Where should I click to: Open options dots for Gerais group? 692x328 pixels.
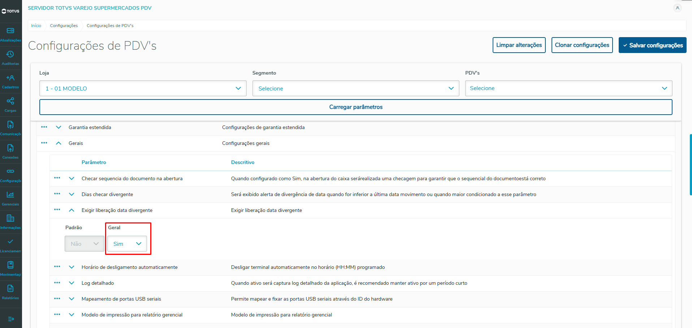point(44,143)
